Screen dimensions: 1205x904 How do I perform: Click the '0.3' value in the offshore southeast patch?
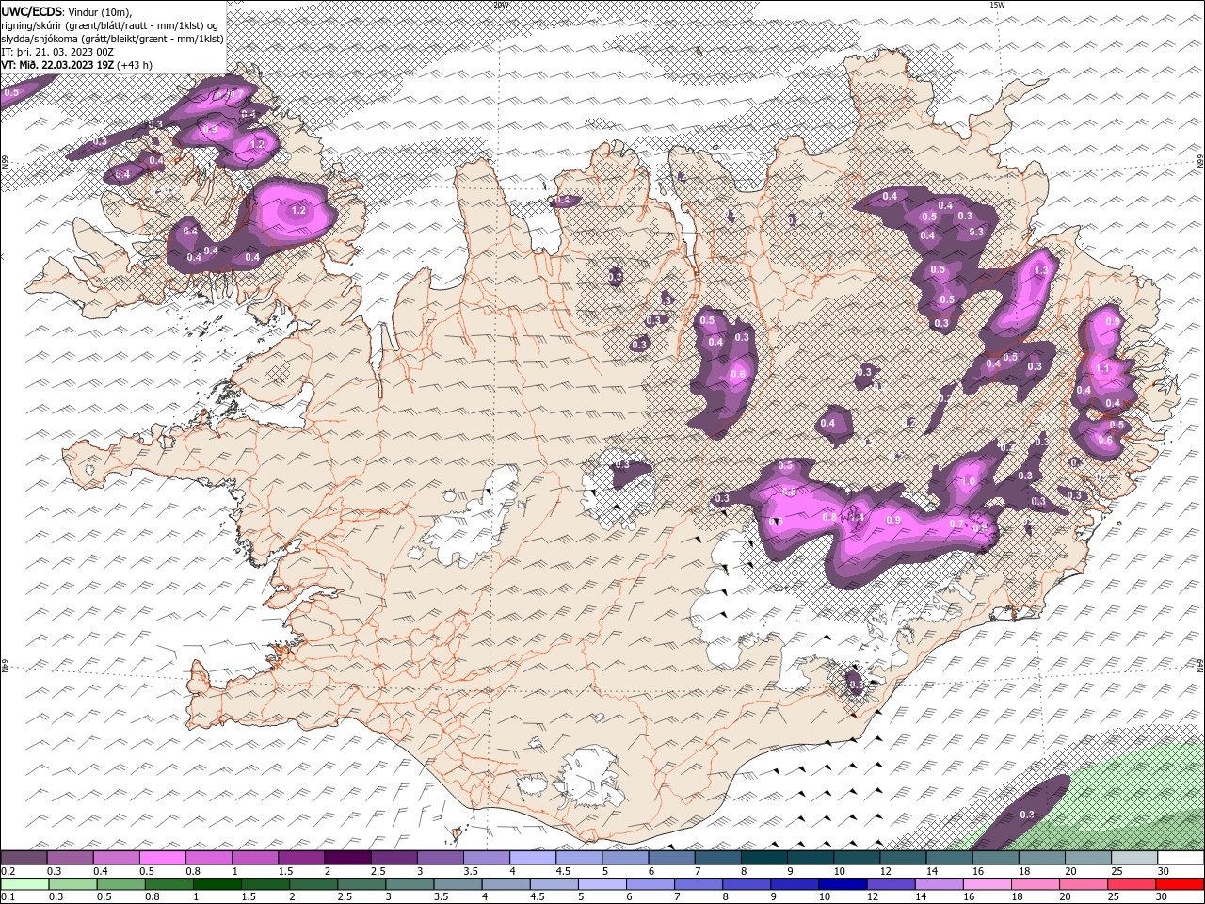point(1027,815)
